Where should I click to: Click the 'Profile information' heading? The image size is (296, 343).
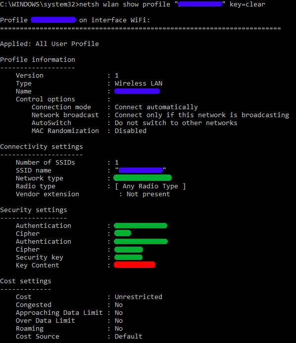tap(38, 59)
